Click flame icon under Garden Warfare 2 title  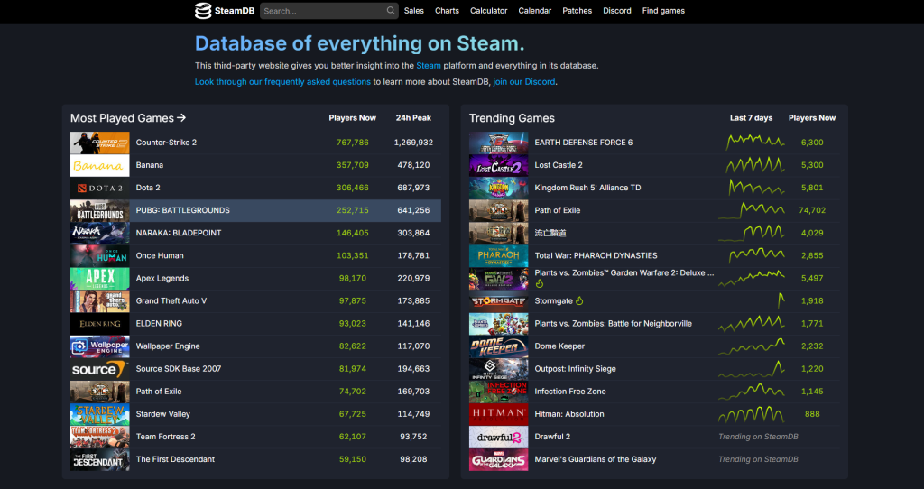point(540,284)
